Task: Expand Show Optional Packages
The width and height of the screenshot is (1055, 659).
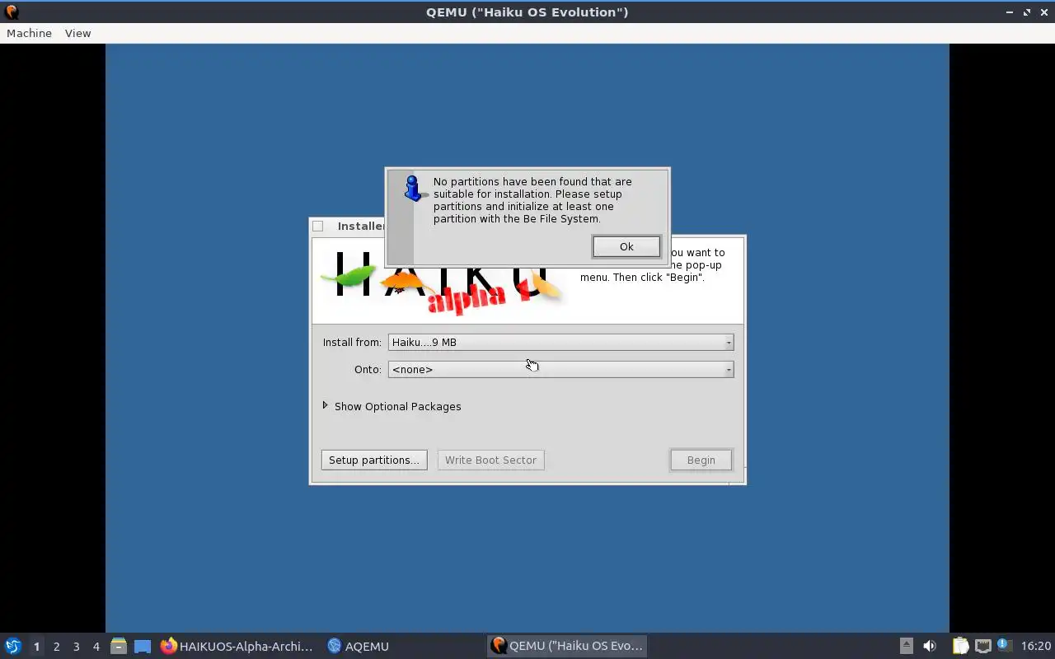Action: click(x=392, y=406)
